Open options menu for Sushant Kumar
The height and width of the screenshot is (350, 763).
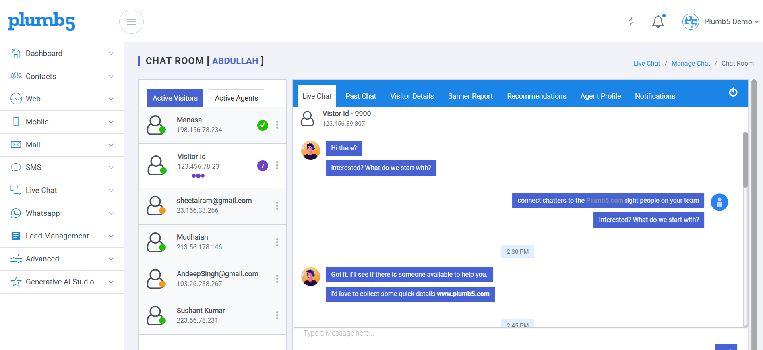277,315
